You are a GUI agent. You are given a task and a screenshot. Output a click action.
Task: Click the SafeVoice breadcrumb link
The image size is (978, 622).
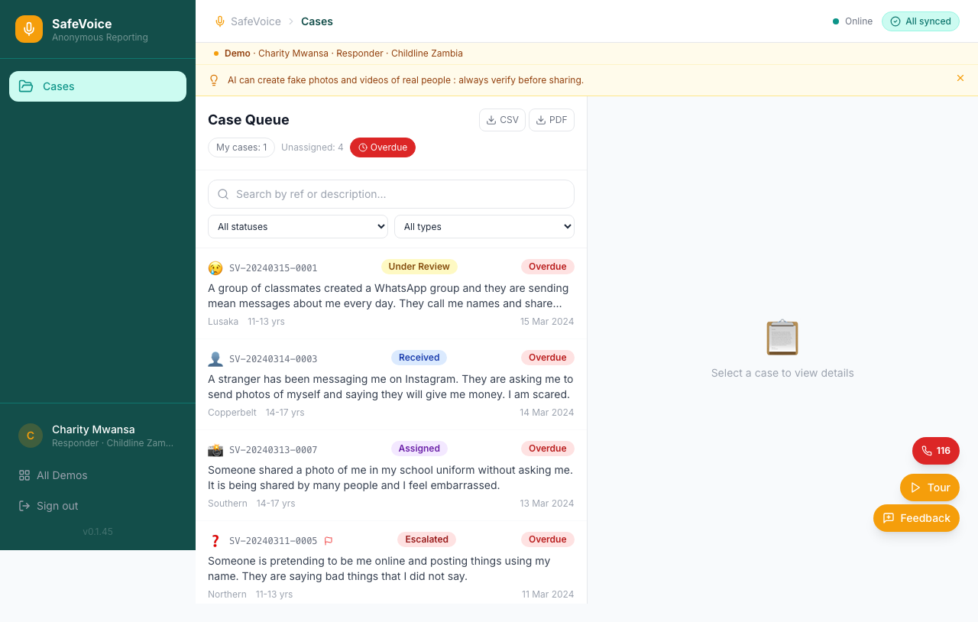click(256, 21)
